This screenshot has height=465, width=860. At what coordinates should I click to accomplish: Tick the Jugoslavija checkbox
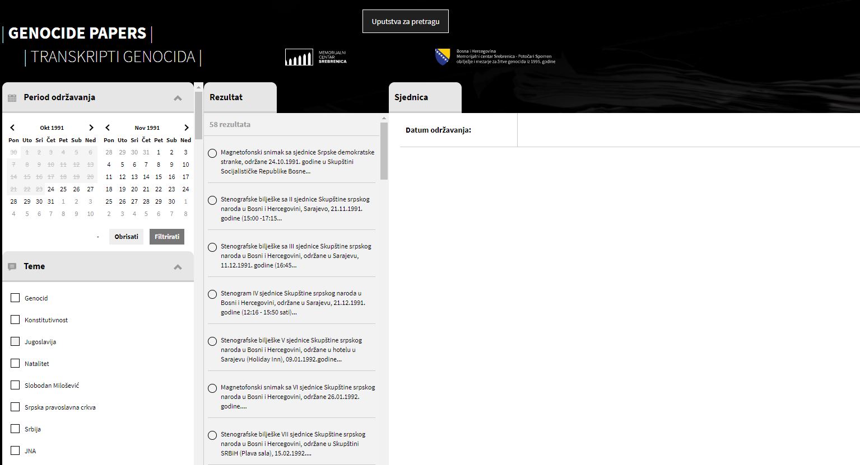[15, 341]
